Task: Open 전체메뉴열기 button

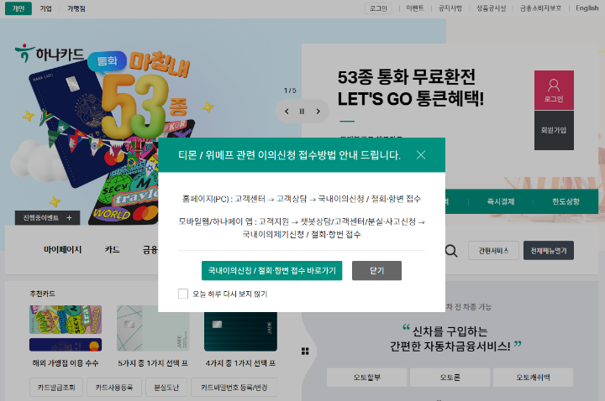Action: [548, 251]
